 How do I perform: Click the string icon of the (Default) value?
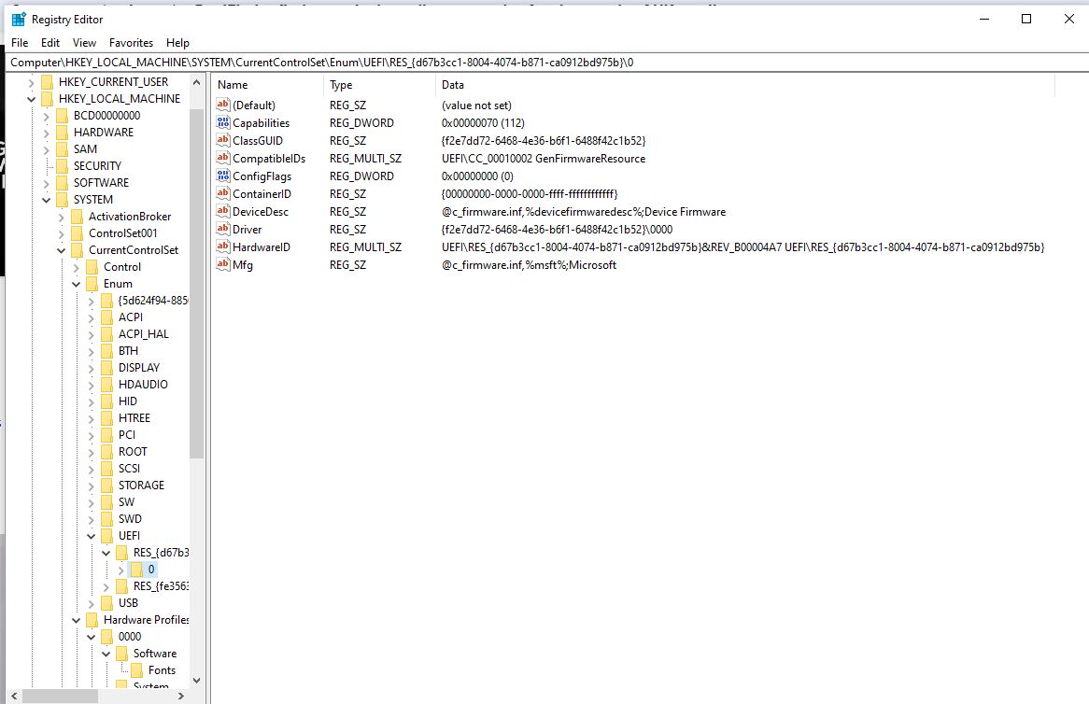223,105
